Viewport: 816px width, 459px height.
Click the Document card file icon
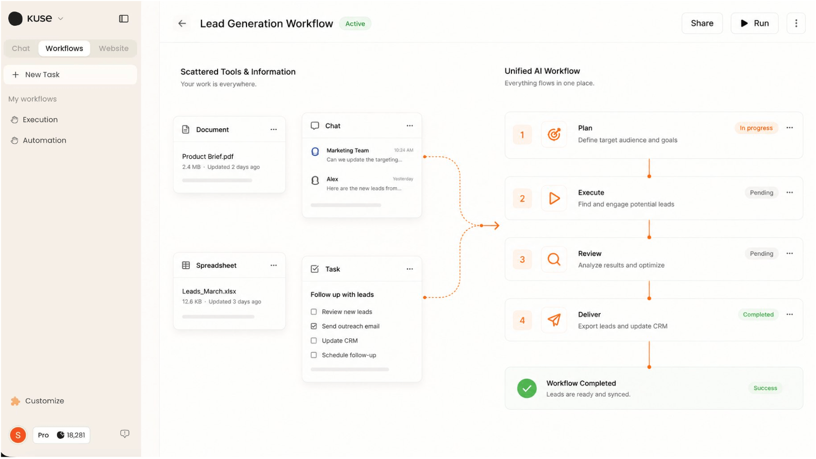pyautogui.click(x=186, y=130)
